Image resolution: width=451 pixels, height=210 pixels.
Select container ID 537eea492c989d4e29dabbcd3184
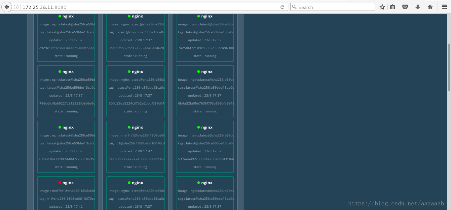point(206,159)
